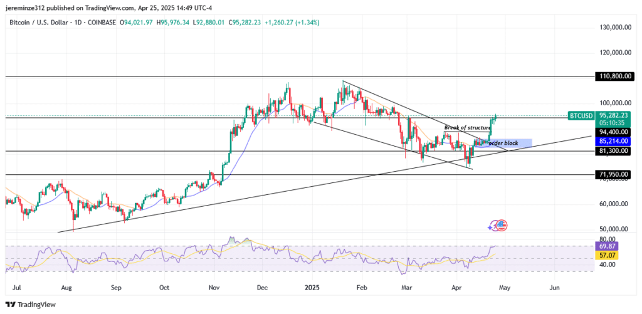Select the order block annotation text

(x=503, y=143)
